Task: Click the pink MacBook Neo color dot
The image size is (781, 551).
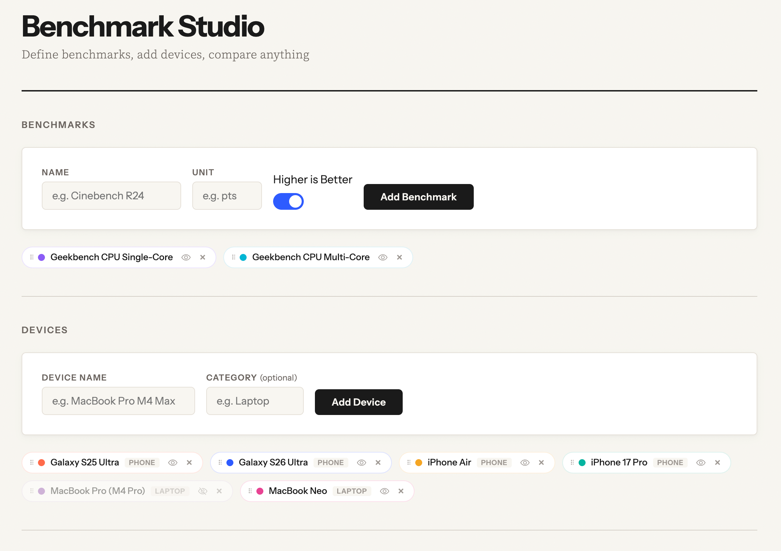Action: coord(260,491)
